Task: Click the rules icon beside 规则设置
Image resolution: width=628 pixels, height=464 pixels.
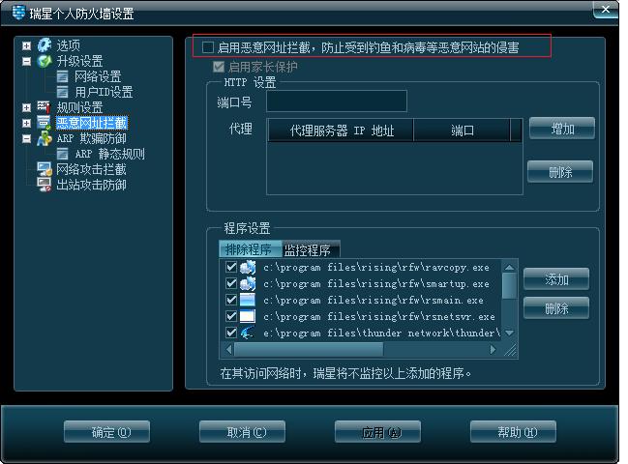Action: [x=44, y=107]
